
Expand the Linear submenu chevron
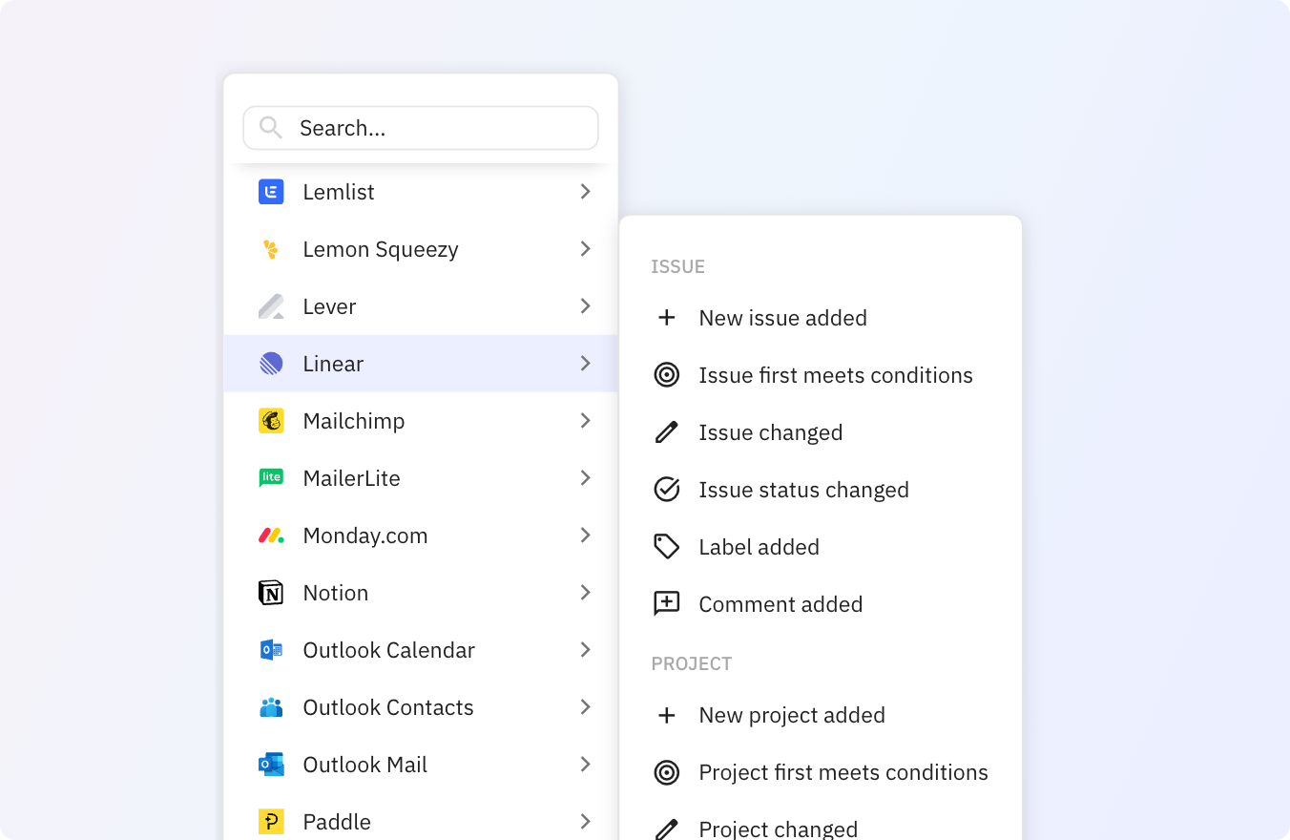coord(585,364)
